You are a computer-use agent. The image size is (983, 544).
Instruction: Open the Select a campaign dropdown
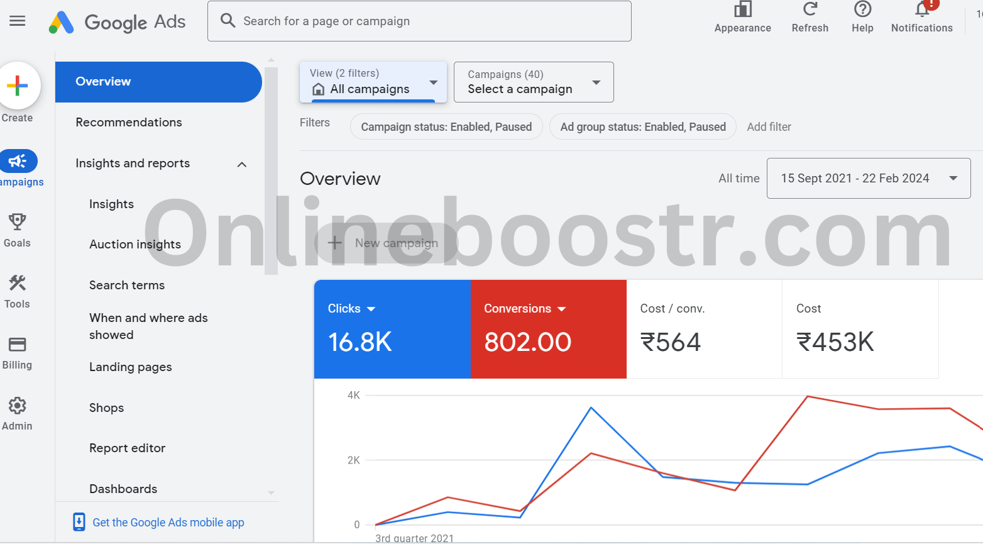[x=533, y=82]
